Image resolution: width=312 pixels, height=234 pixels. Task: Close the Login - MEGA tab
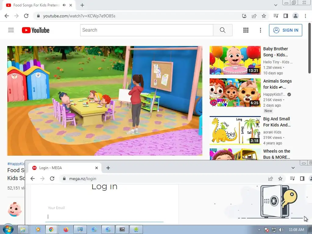tap(97, 168)
